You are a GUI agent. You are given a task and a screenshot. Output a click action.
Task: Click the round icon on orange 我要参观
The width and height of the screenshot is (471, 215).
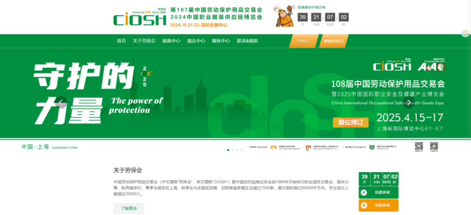[365, 205]
